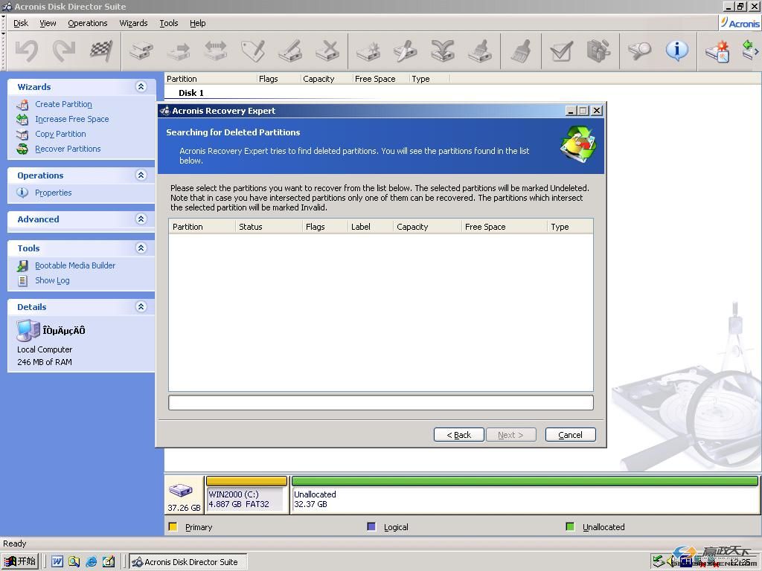Image resolution: width=762 pixels, height=571 pixels.
Task: Click the blue Properties info icon in toolbar
Action: tap(676, 51)
